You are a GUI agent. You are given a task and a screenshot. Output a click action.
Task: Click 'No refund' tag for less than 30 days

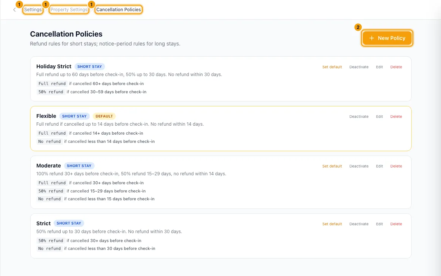50,248
